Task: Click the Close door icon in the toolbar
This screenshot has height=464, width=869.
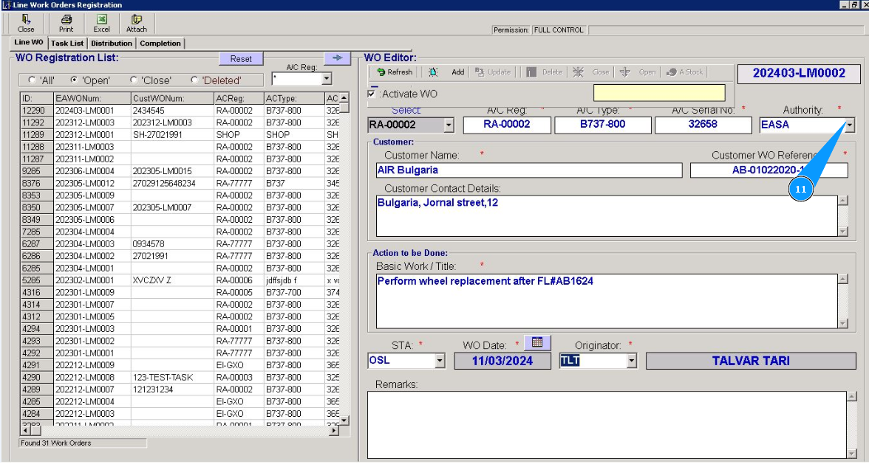Action: 26,23
